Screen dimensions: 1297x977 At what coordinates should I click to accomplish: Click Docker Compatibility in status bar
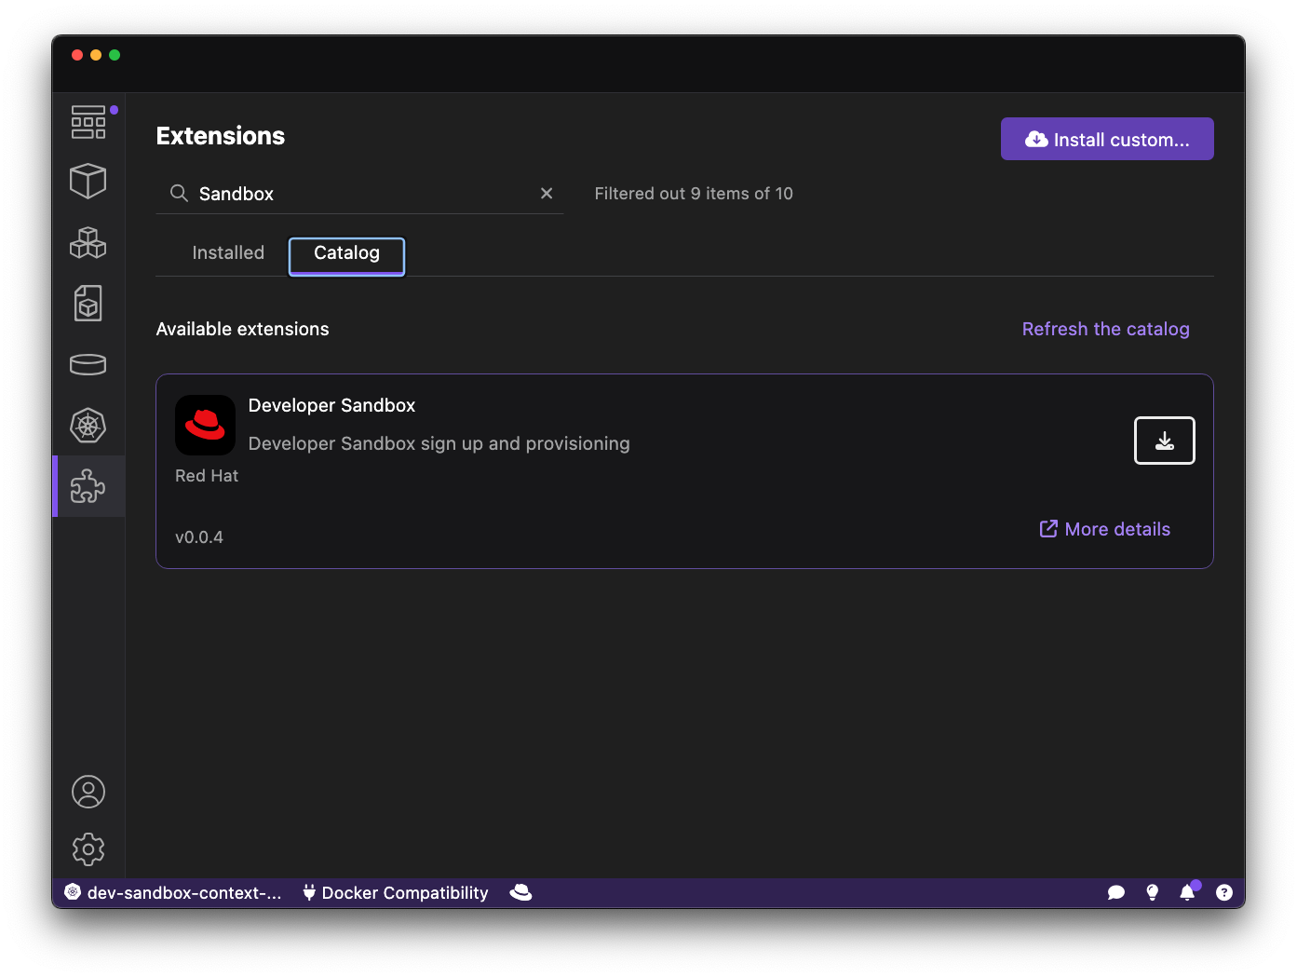396,892
